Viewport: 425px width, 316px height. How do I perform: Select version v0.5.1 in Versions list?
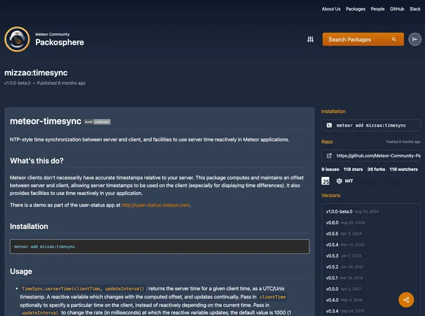point(332,278)
